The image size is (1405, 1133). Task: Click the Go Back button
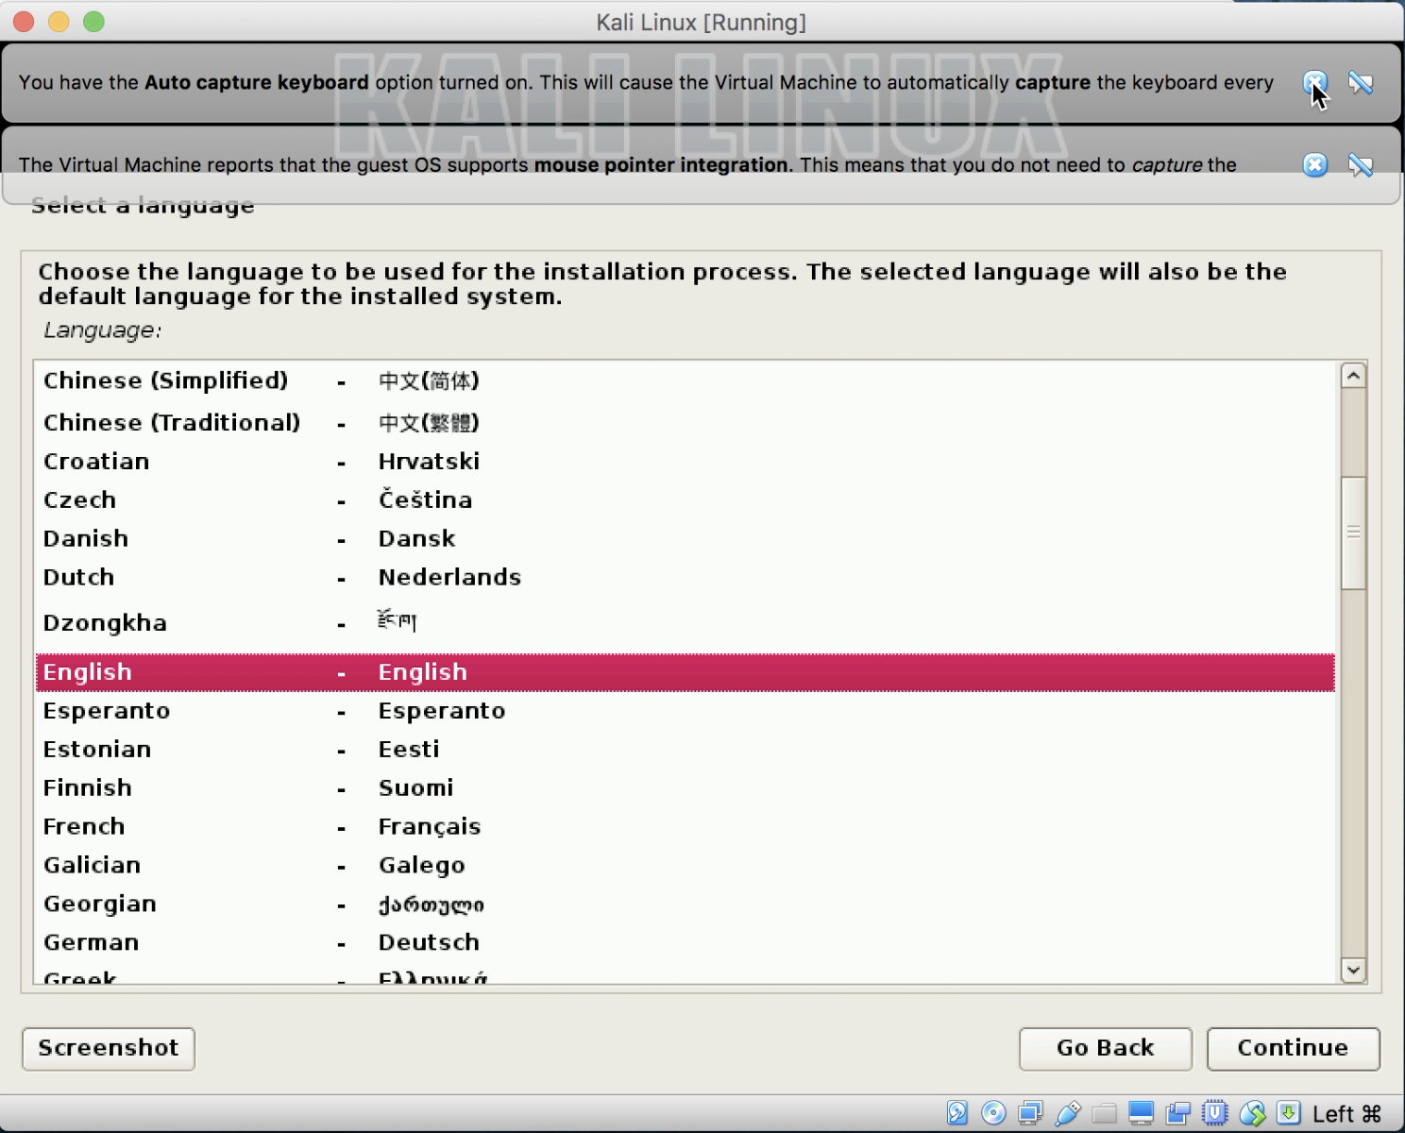1105,1049
